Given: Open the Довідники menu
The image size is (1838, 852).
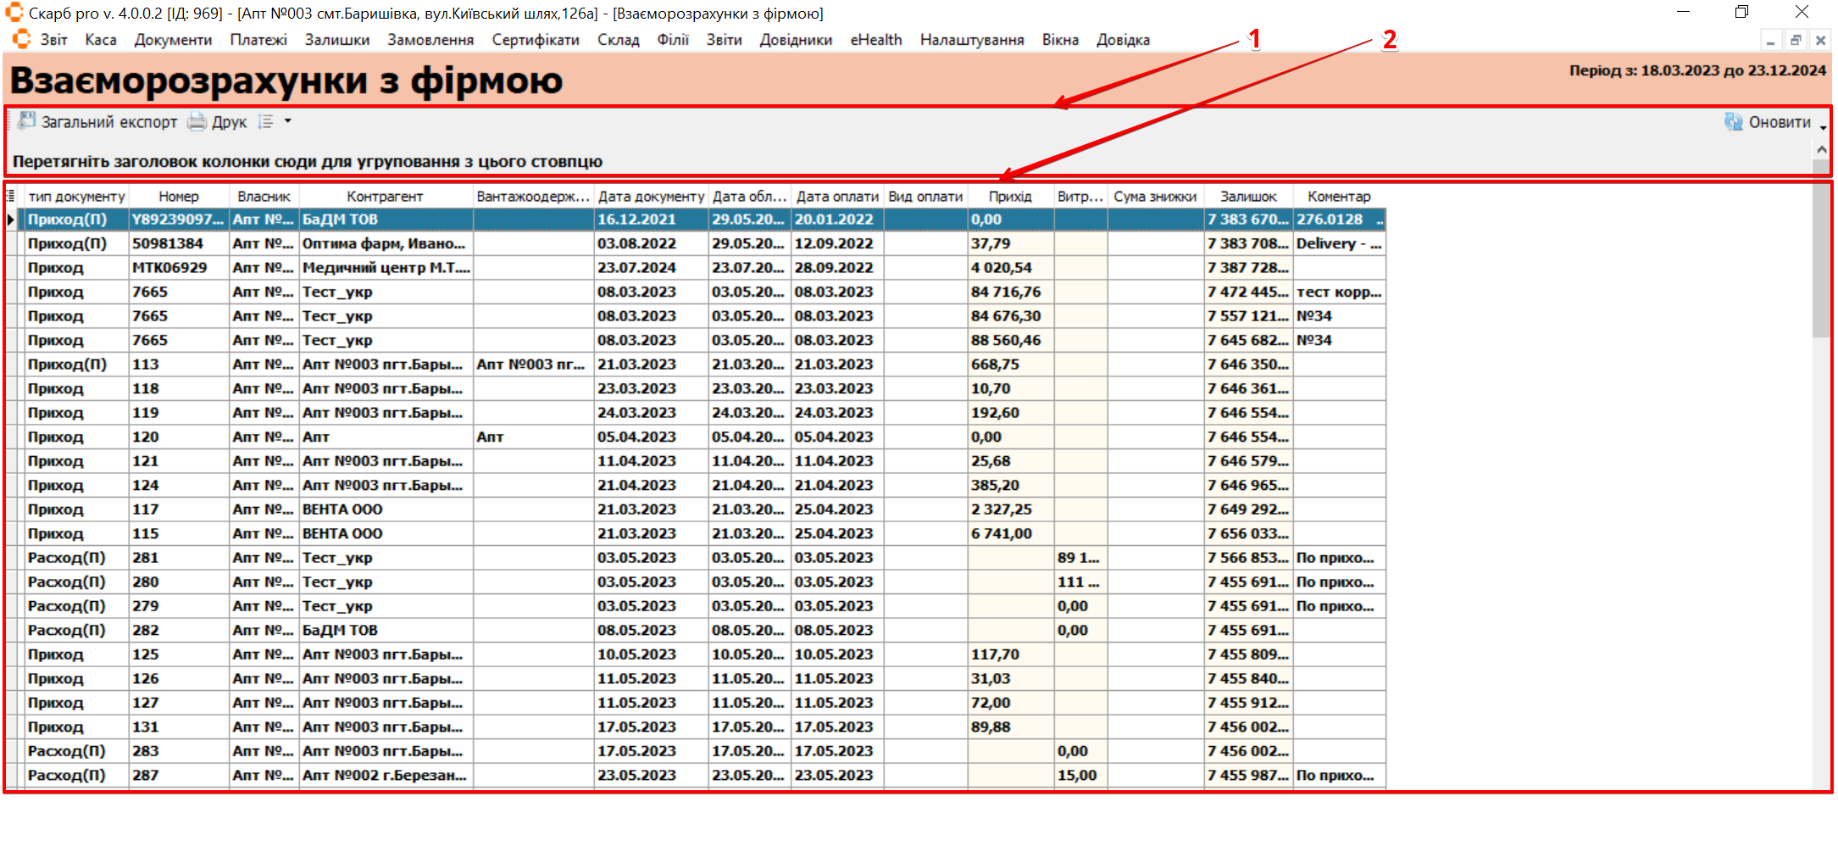Looking at the screenshot, I should (796, 40).
